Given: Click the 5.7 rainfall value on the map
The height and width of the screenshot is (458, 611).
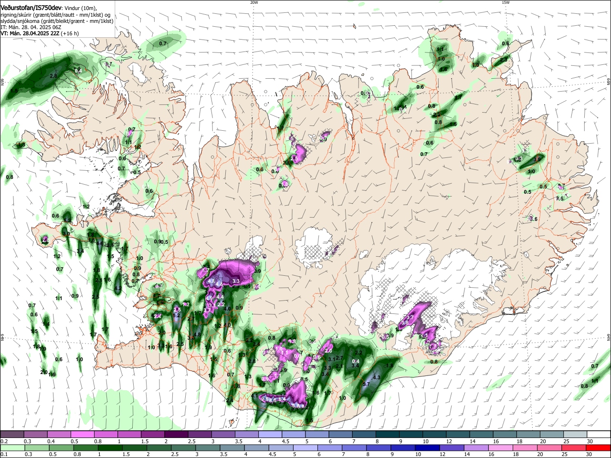Looking at the screenshot, I should [367, 384].
